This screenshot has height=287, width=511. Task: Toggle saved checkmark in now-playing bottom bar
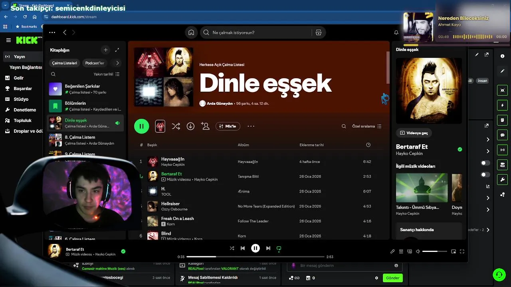[123, 251]
